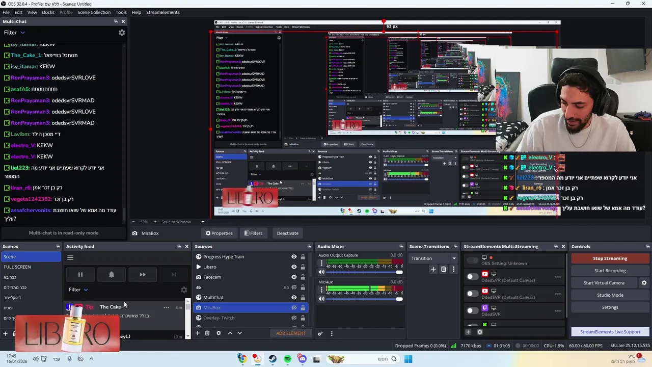This screenshot has height=367, width=652.
Task: Pause the Activity feed alerts
Action: click(80, 275)
